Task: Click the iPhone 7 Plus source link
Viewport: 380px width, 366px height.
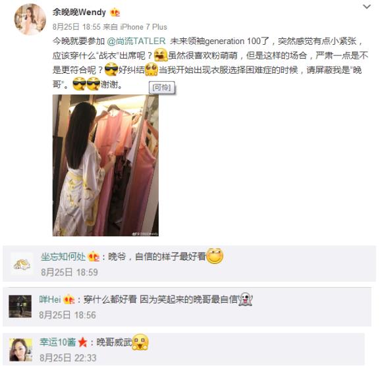Action: pos(144,27)
